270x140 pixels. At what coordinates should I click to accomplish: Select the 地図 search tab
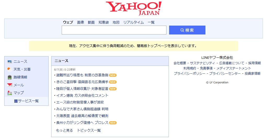tap(116, 22)
